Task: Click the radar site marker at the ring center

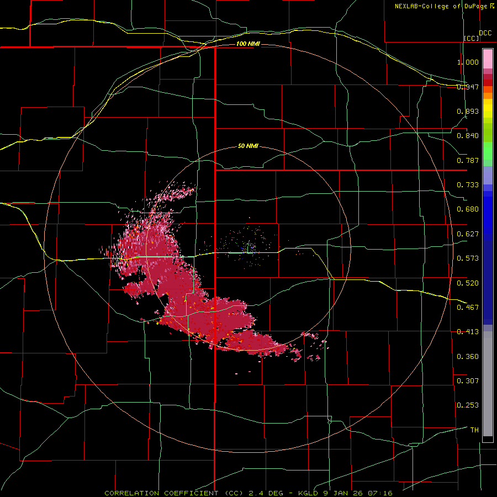Action: point(247,248)
